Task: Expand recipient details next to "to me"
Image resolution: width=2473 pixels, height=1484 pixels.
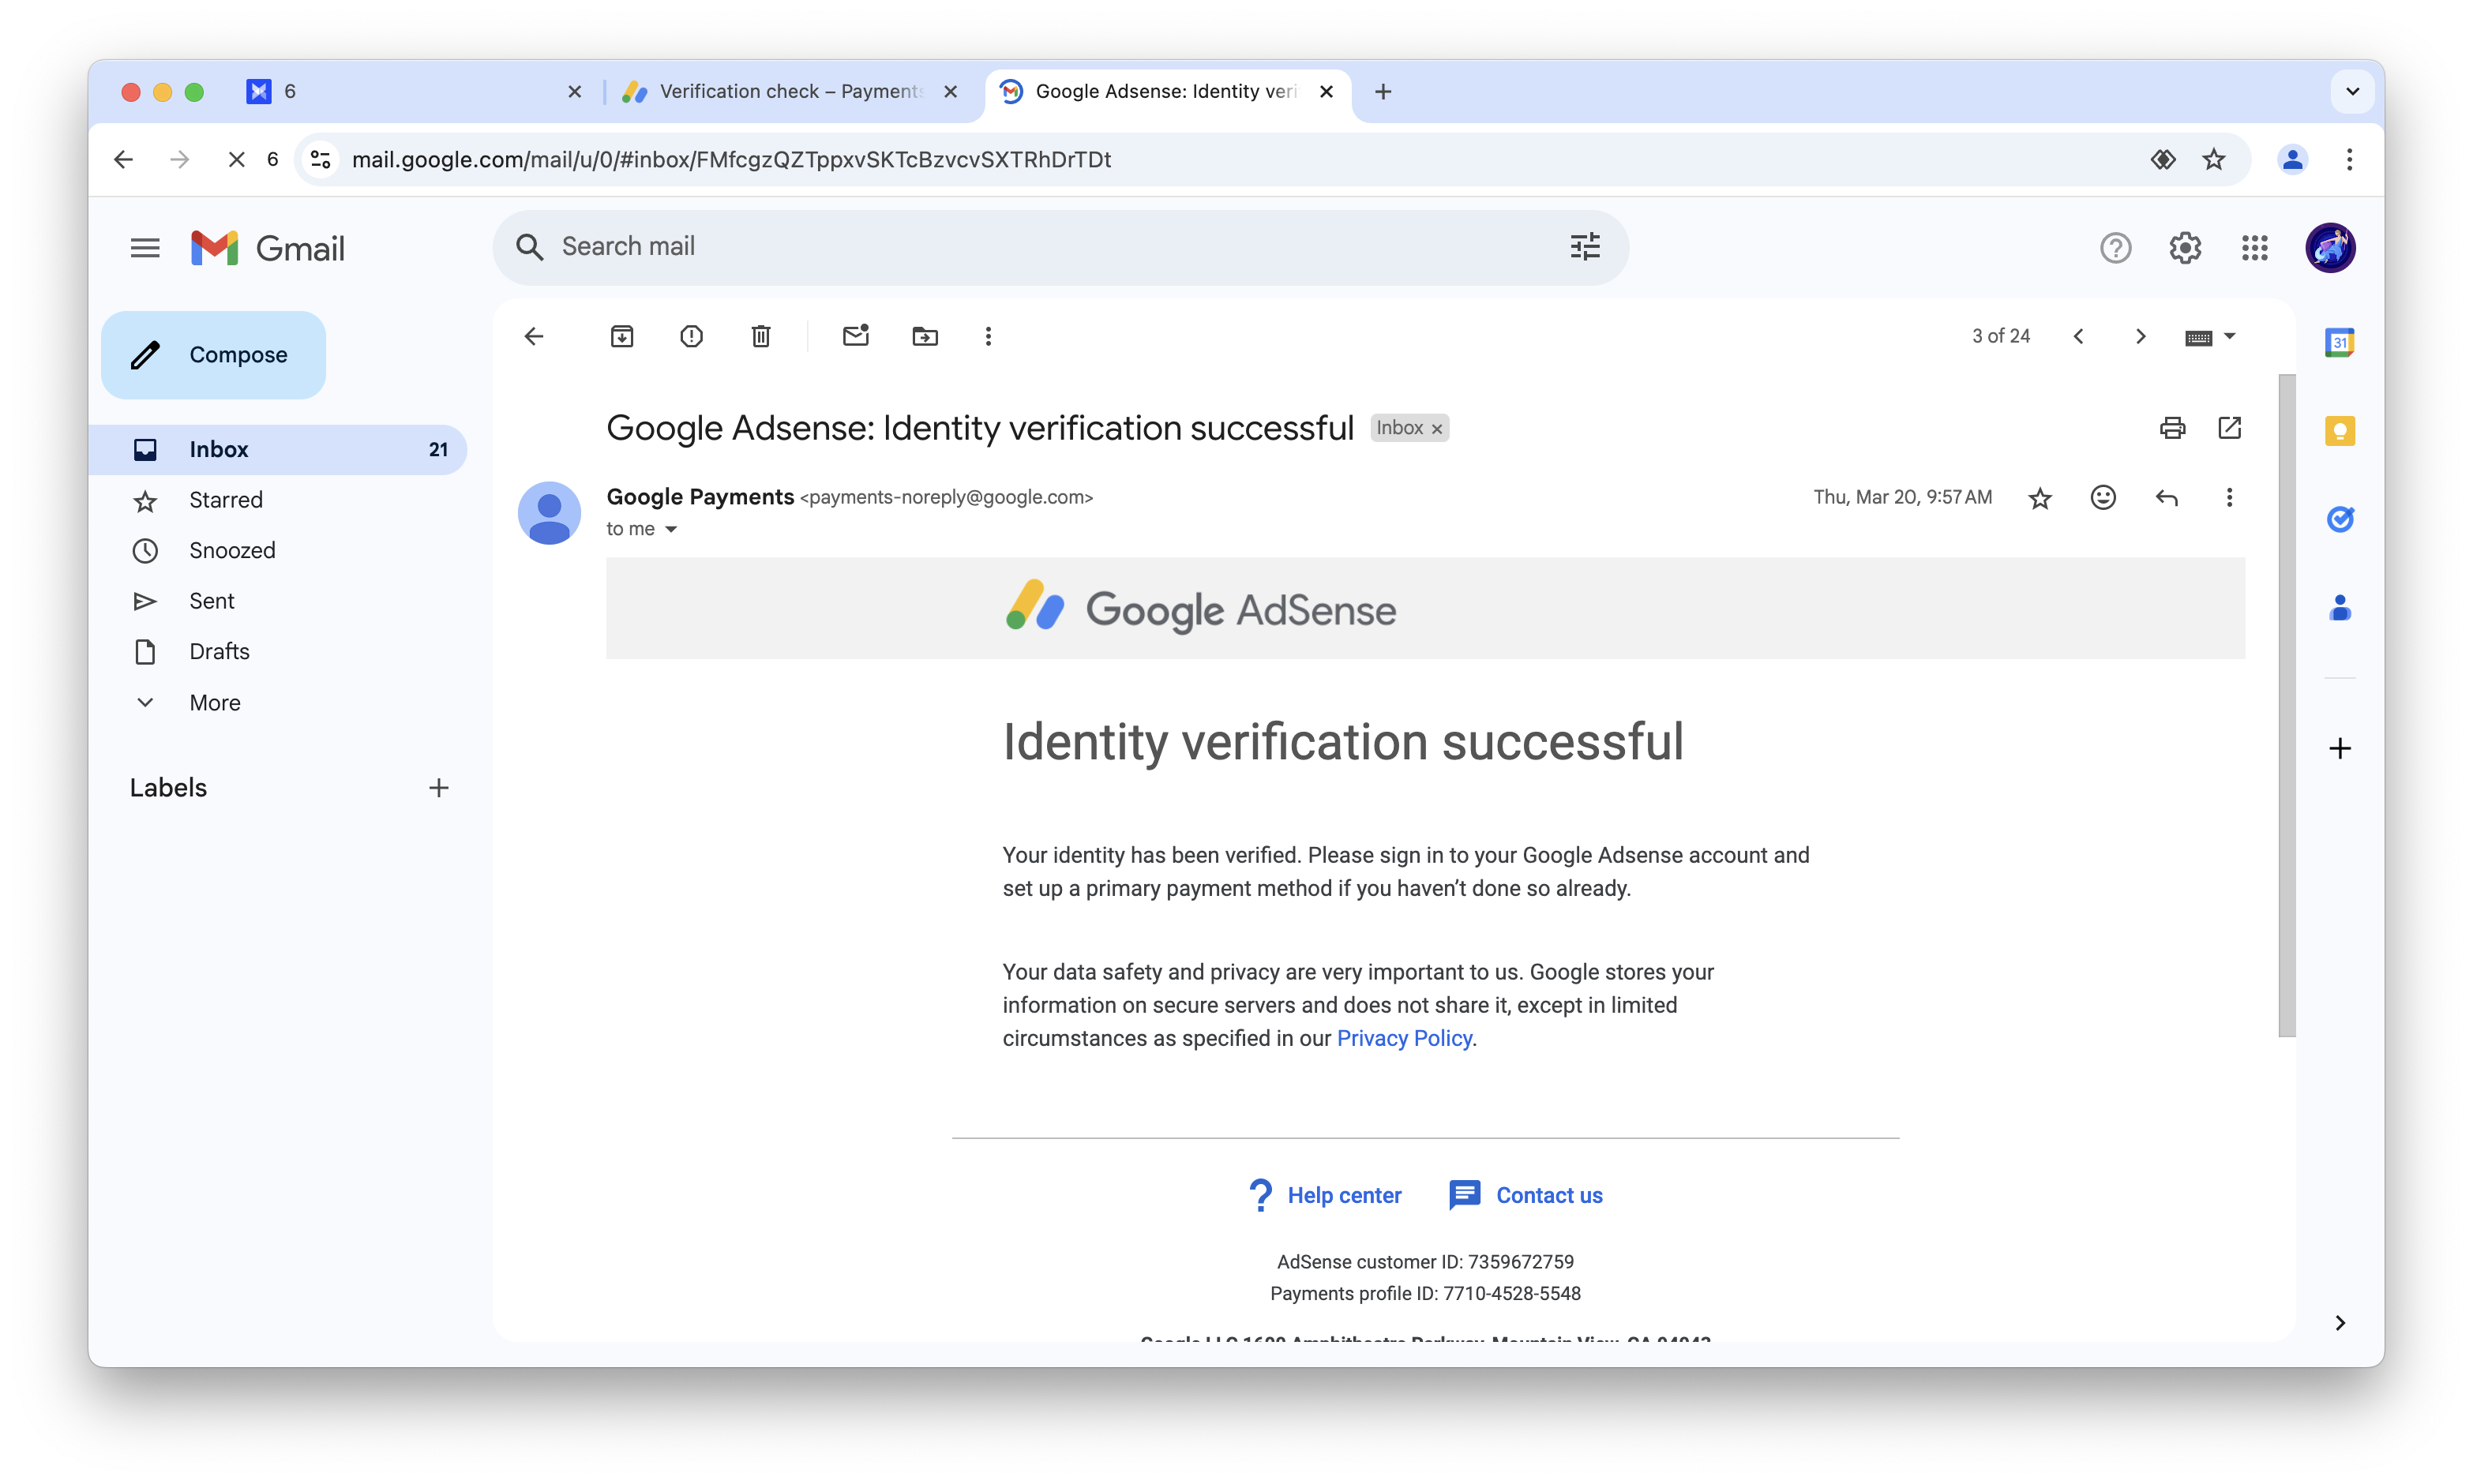Action: click(x=671, y=529)
